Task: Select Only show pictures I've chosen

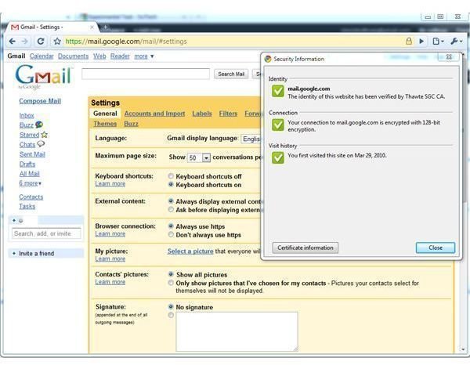Action: click(171, 283)
